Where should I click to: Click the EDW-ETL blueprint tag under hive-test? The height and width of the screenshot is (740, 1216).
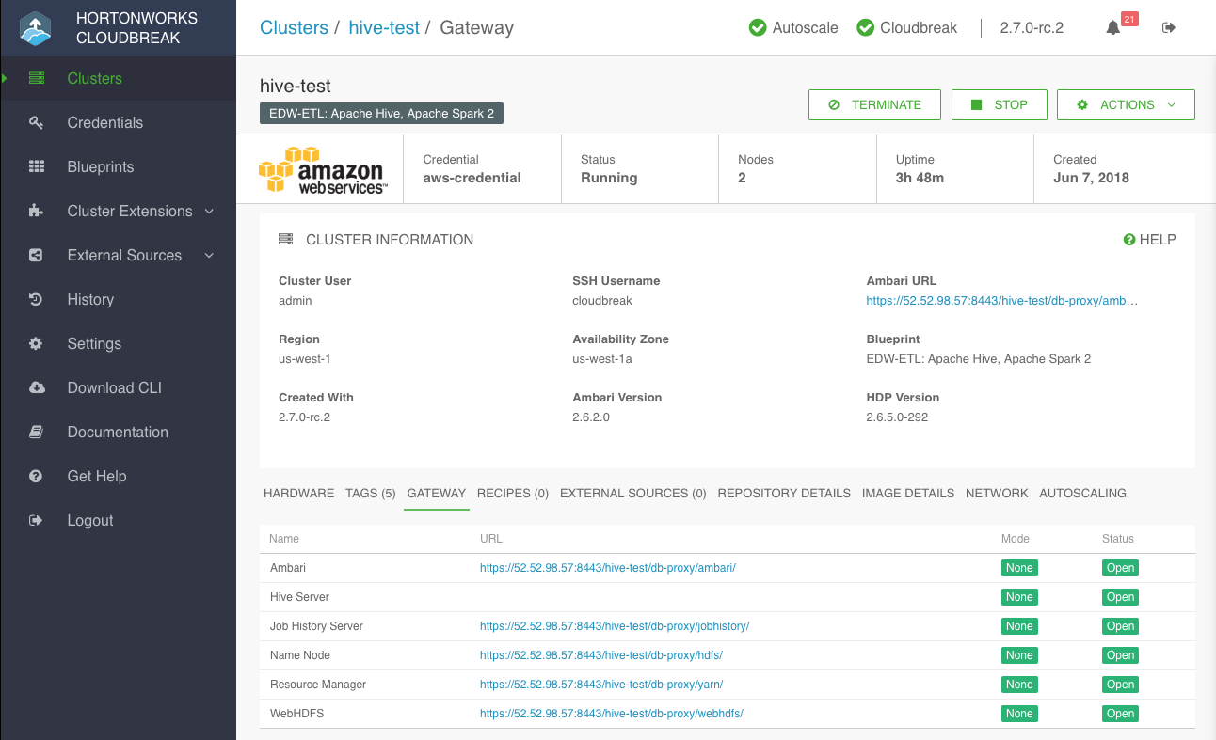pyautogui.click(x=382, y=114)
